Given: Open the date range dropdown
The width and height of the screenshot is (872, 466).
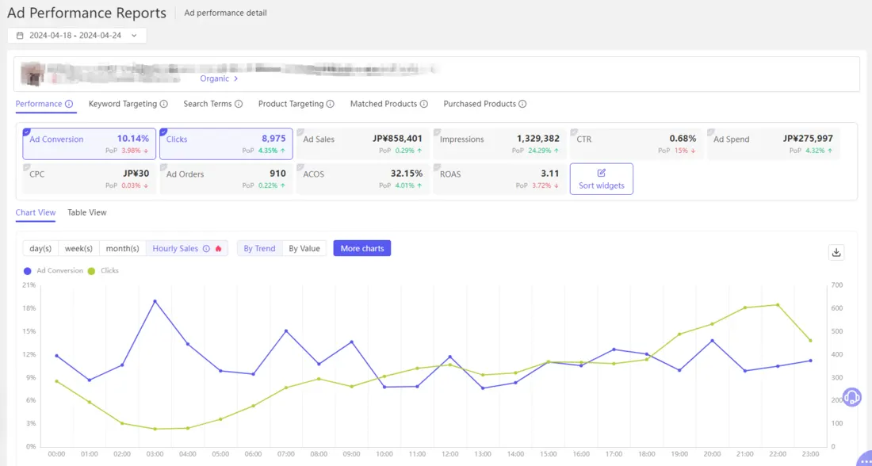Looking at the screenshot, I should tap(135, 35).
